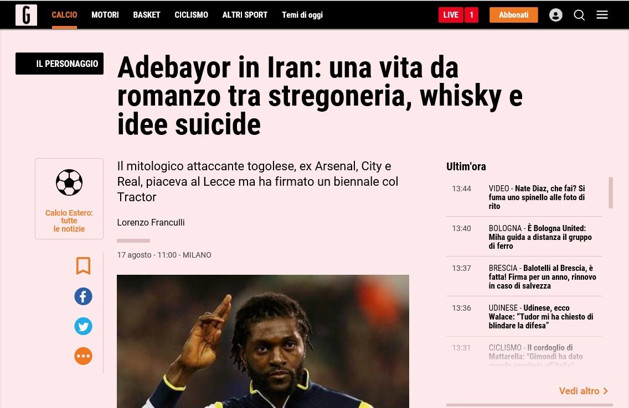The height and width of the screenshot is (408, 629).
Task: Open the Gazzetta G logo homepage
Action: 26,15
